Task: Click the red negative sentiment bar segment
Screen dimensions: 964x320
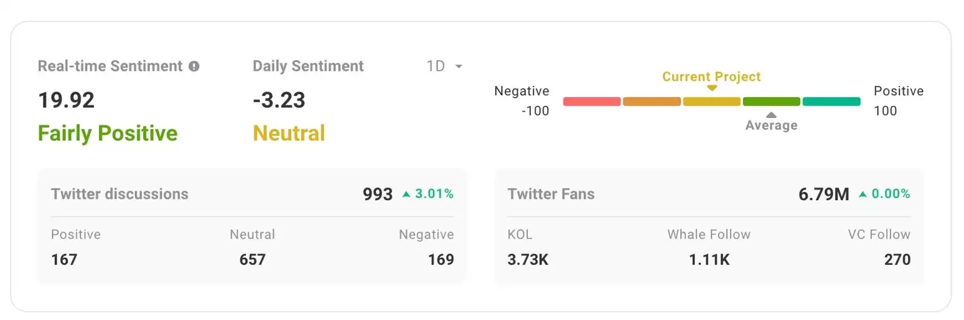Action: [x=592, y=102]
